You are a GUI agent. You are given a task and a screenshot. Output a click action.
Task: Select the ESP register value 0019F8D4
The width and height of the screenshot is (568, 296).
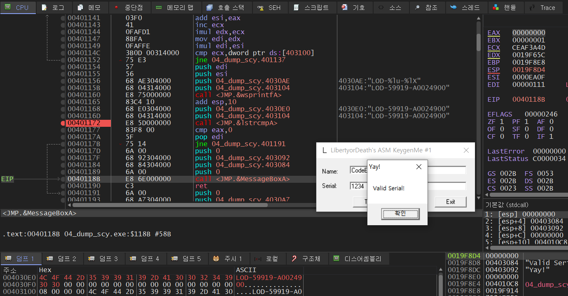[529, 70]
